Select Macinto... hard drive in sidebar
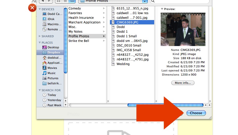 [x=52, y=24]
